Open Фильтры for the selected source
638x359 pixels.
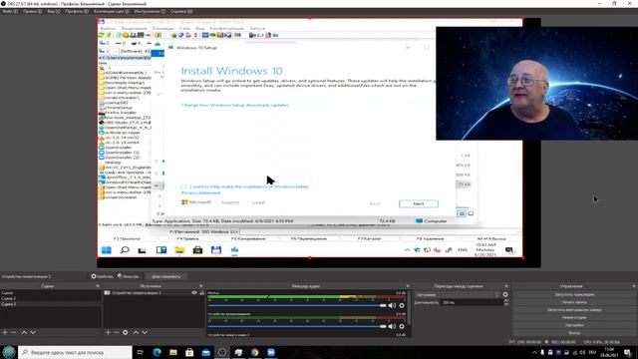click(x=129, y=276)
